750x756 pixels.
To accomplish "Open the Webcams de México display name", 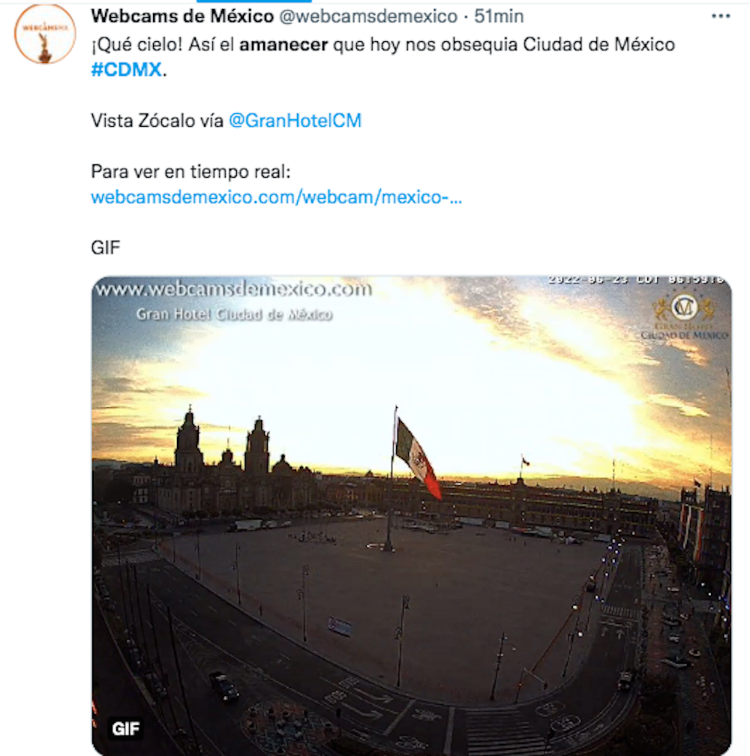I will pos(182,16).
